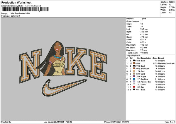Click the zoom value 1:1

click(x=170, y=13)
